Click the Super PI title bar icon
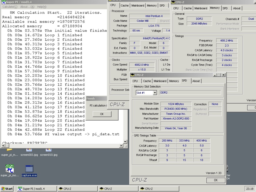 click(3, 2)
